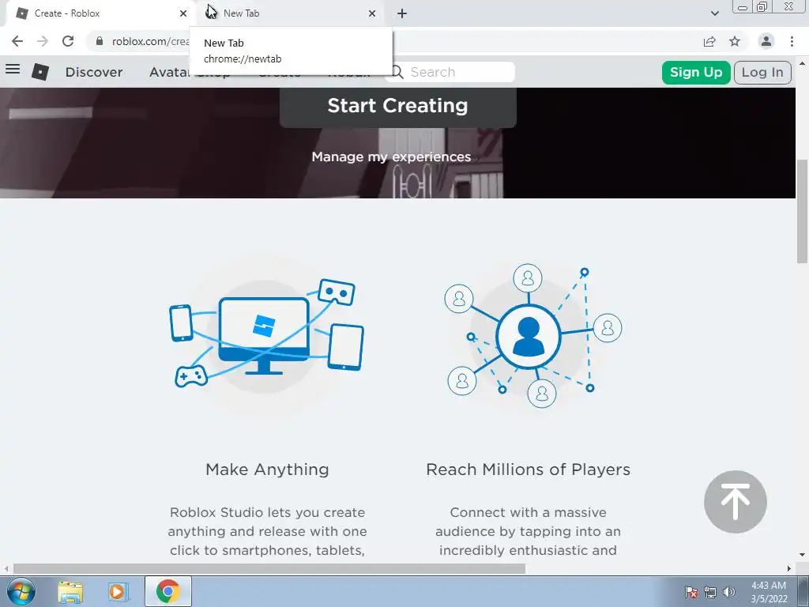Click the vertical scrollbar thumb
The image size is (809, 607).
(803, 212)
